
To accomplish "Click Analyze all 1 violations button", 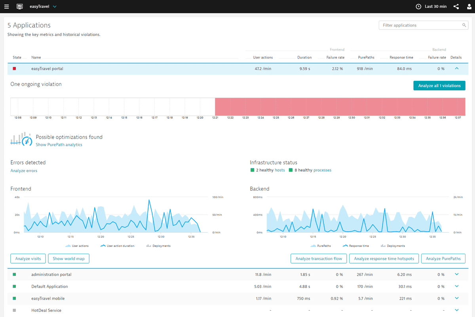I will (x=439, y=86).
